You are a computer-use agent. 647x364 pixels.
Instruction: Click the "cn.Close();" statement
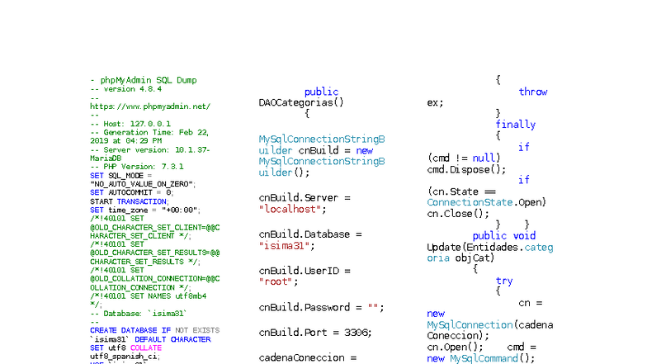coord(458,213)
